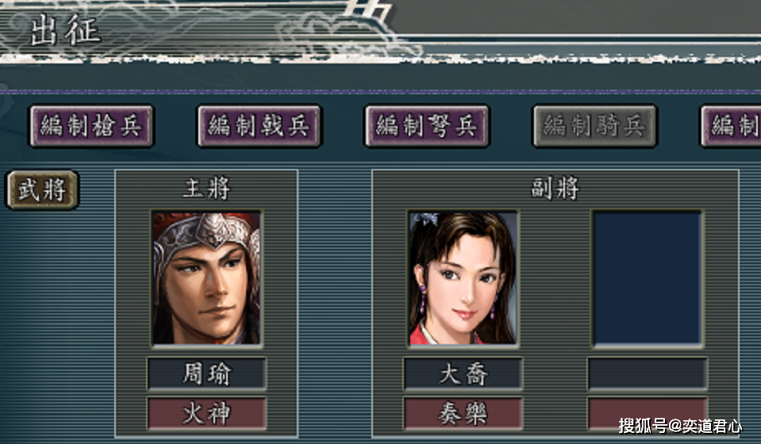This screenshot has width=761, height=444.
Task: Click the empty dark blue deputy portrait slot
Action: 648,278
